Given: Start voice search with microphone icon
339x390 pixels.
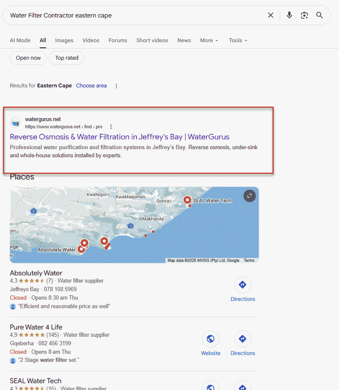Looking at the screenshot, I should pyautogui.click(x=290, y=15).
